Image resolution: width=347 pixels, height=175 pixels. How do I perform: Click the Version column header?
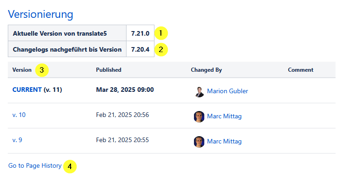tap(22, 70)
